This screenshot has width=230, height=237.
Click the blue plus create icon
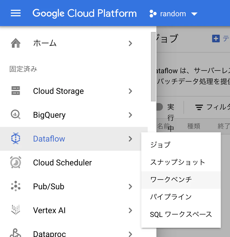(x=216, y=39)
